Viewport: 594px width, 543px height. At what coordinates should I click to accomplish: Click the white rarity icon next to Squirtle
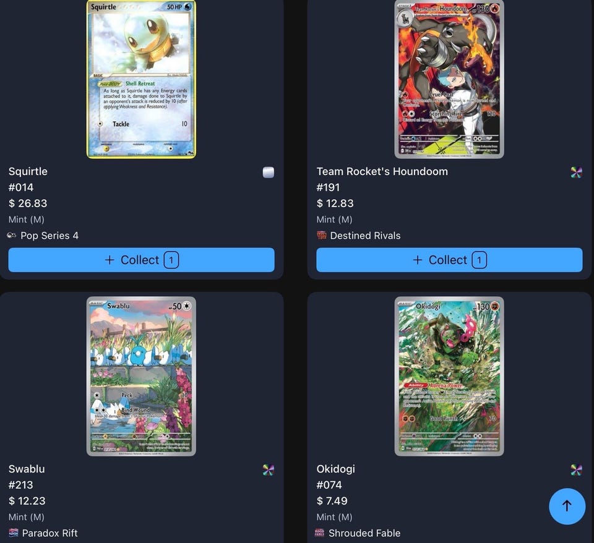(268, 173)
